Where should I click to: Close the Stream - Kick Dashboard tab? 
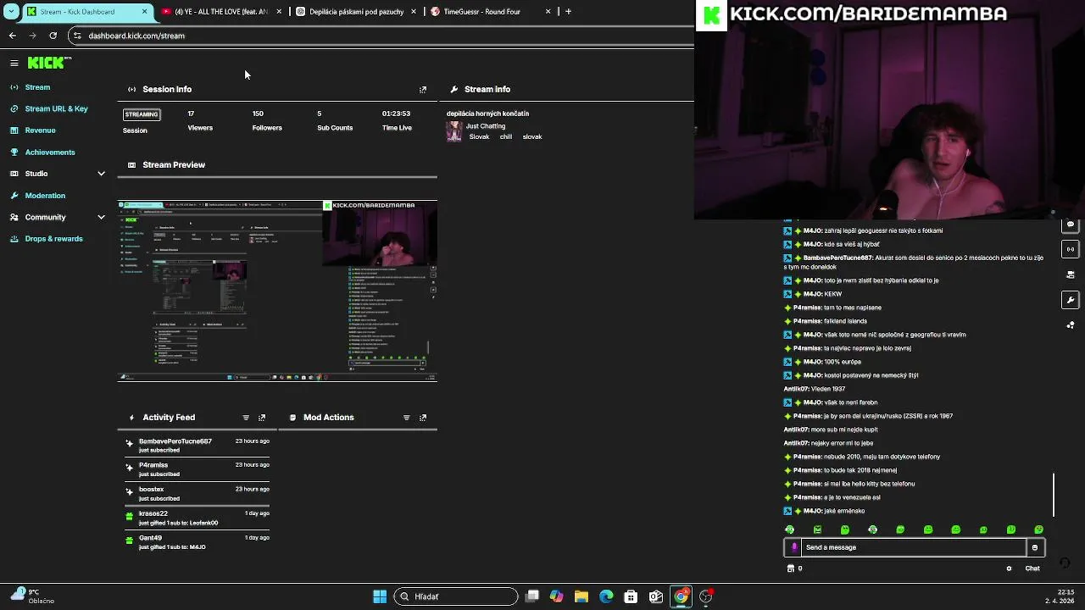144,12
